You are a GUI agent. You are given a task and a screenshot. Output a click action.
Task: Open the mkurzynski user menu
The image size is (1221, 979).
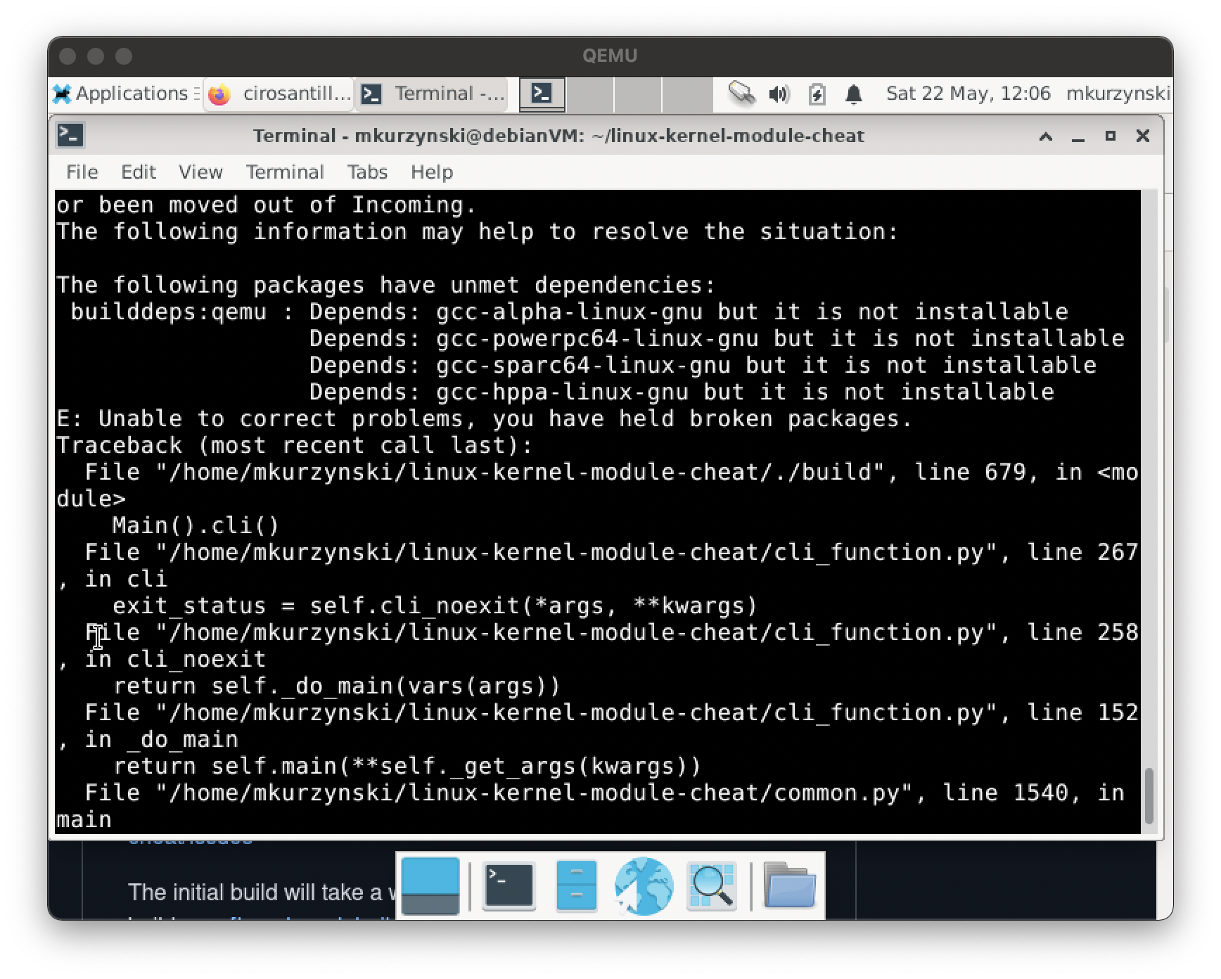tap(1118, 94)
